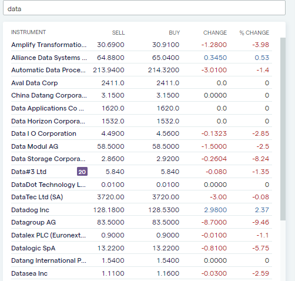295x281 pixels.
Task: Select Datalex PLC (Euronext... row
Action: click(x=142, y=235)
